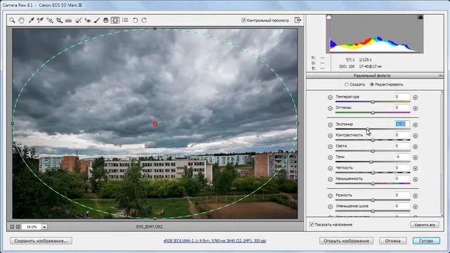Open Camera Raw preferences list icon

coord(125,20)
